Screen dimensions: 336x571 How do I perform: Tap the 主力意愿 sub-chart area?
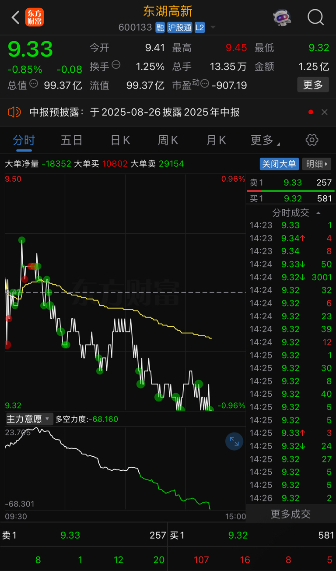[x=125, y=469]
